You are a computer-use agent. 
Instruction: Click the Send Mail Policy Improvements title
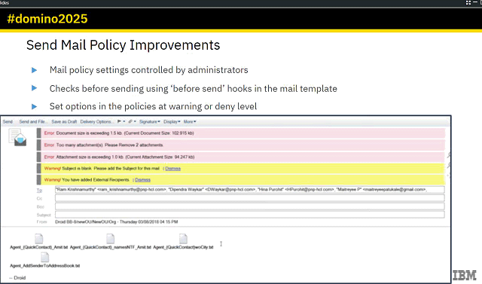coord(123,45)
